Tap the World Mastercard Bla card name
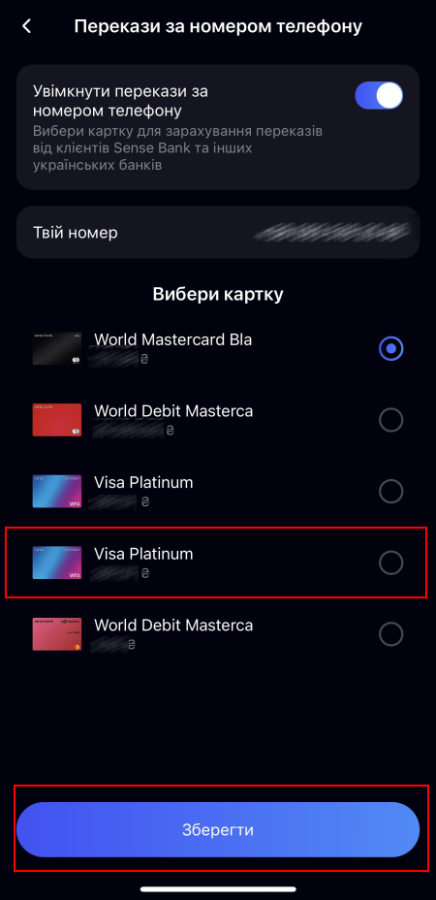The image size is (436, 900). click(x=172, y=339)
